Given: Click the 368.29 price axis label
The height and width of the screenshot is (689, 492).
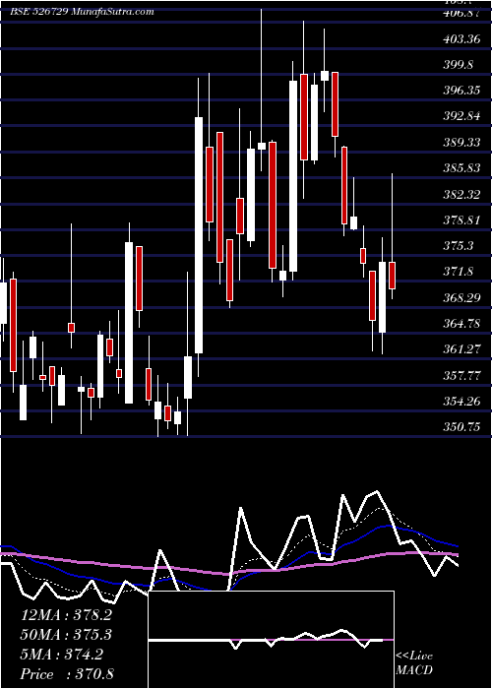Looking at the screenshot, I should [461, 297].
